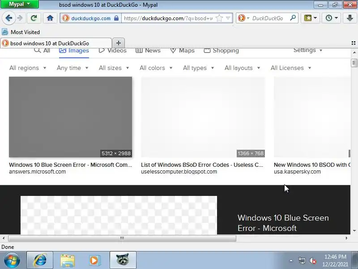Expand the All Licenses filter
The height and width of the screenshot is (269, 358).
pyautogui.click(x=290, y=68)
